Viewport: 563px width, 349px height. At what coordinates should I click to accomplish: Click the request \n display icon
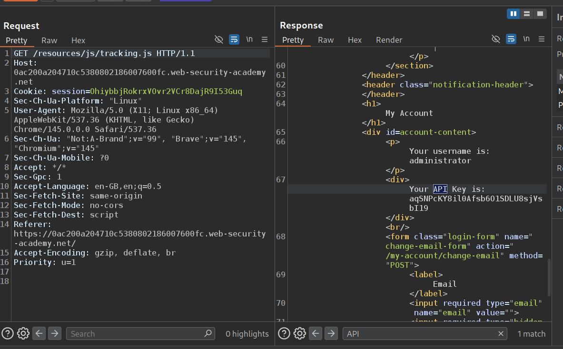coord(249,39)
